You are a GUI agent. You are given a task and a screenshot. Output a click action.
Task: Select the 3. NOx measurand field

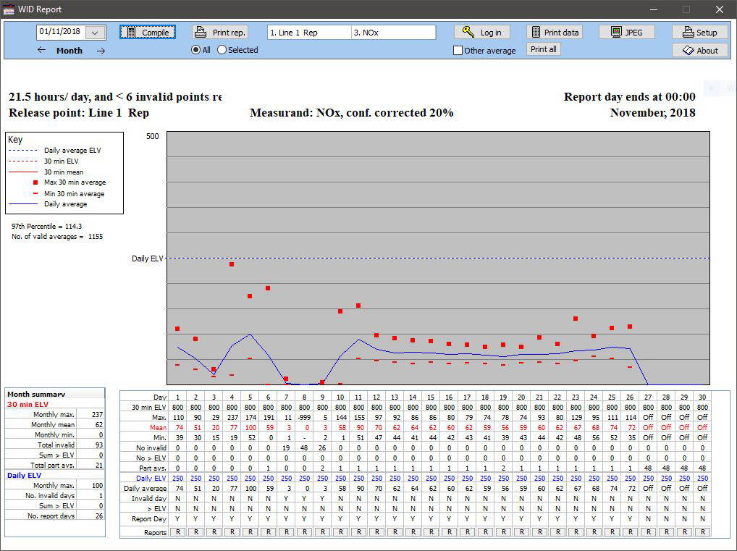pos(393,33)
